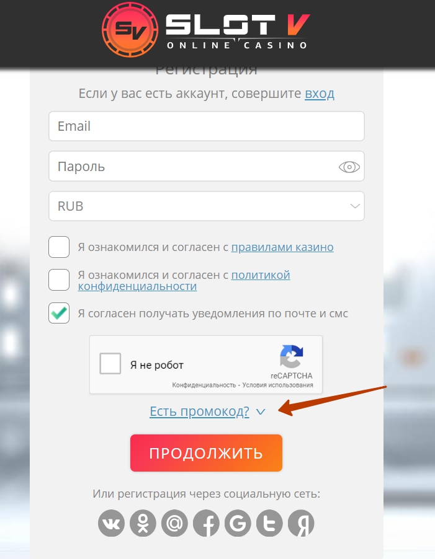The height and width of the screenshot is (559, 435).
Task: Open reCAPTCHA 'Условия использования' link
Action: pos(277,385)
